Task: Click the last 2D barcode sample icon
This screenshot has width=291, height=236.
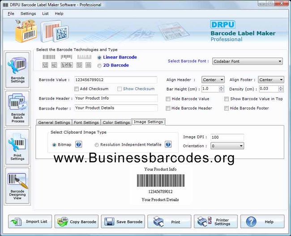Action: coord(88,65)
